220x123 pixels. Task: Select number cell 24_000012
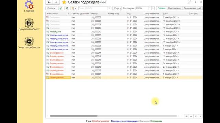point(96,56)
